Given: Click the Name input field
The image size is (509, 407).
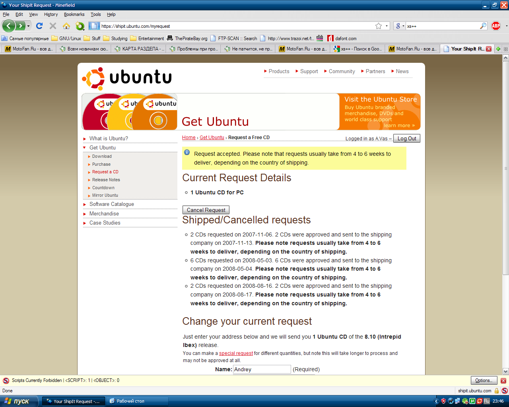Looking at the screenshot, I should (262, 369).
